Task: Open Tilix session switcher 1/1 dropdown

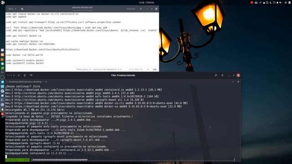Action: [x=11, y=75]
